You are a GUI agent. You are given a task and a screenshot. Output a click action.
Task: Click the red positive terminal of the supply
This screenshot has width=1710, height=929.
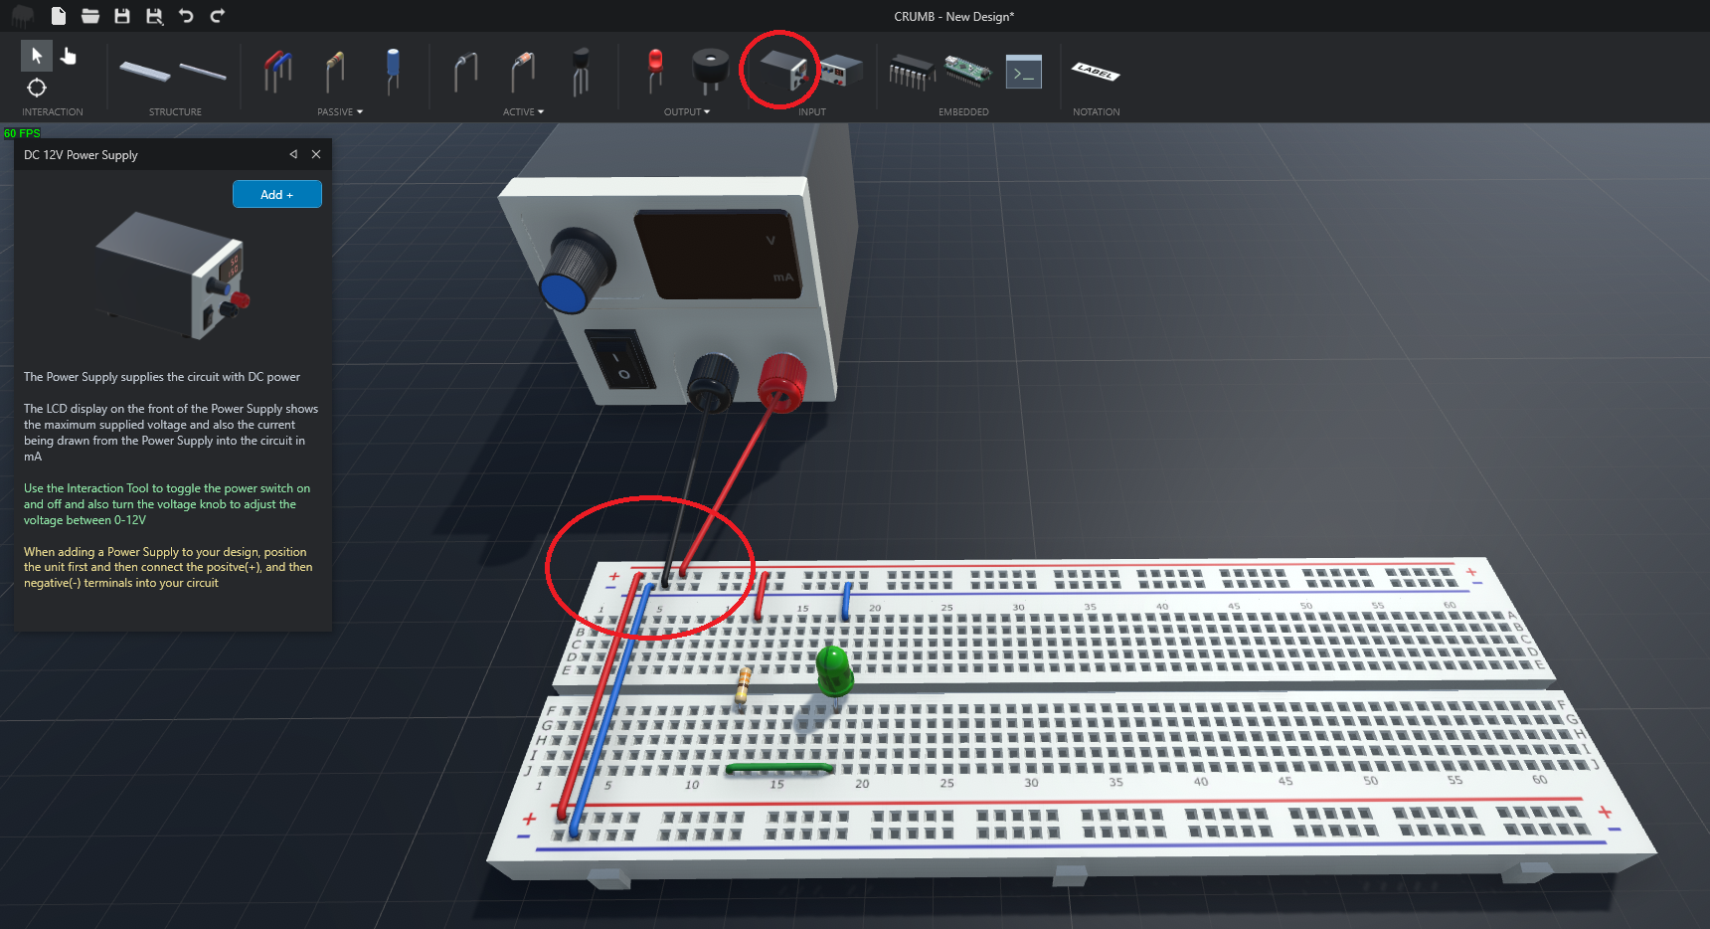click(x=782, y=382)
